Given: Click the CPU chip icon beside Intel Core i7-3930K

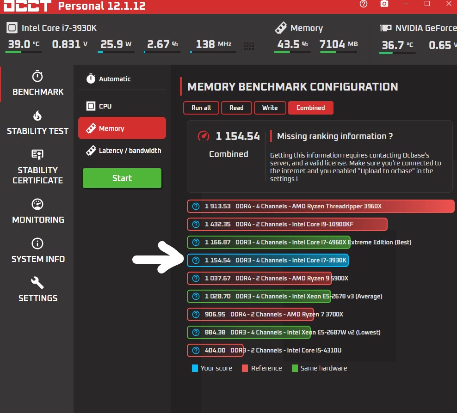Looking at the screenshot, I should [12, 28].
